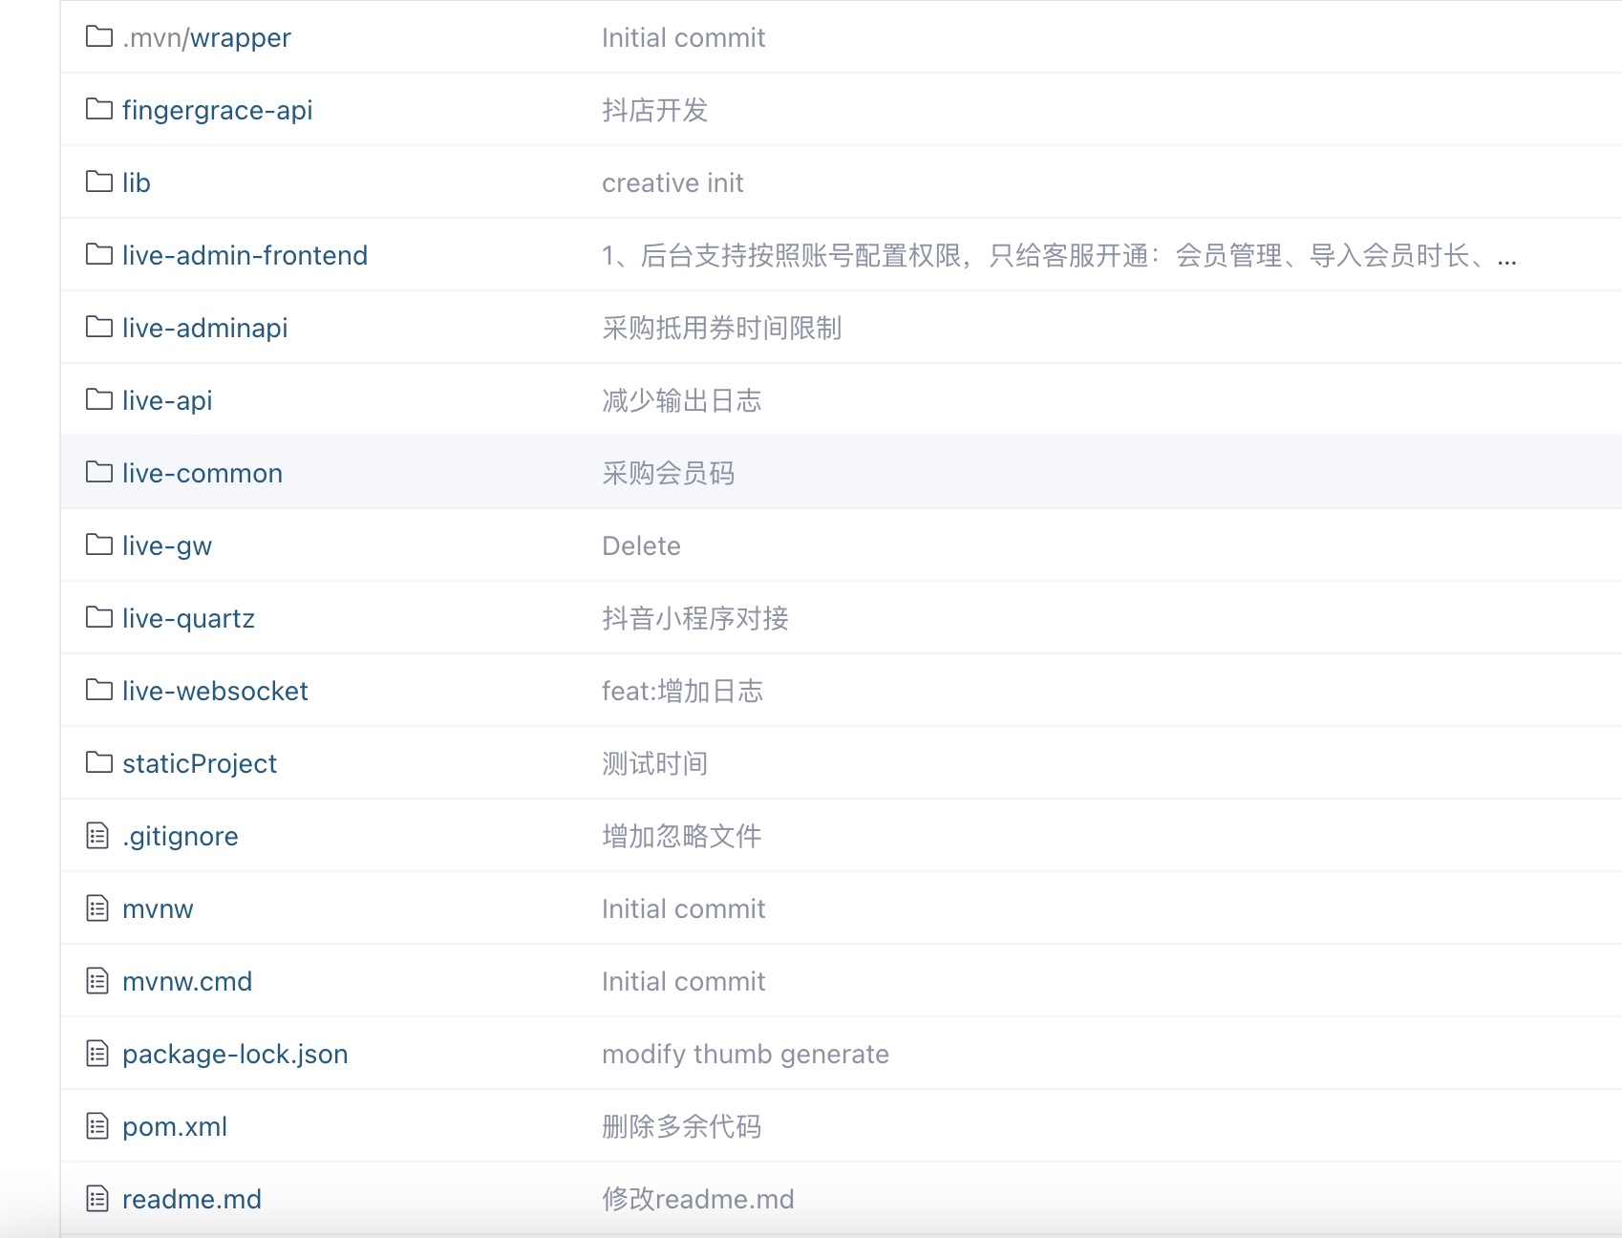Click the '采购抵用券时间限制' commit message
Viewport: 1622px width, 1238px height.
click(x=722, y=329)
